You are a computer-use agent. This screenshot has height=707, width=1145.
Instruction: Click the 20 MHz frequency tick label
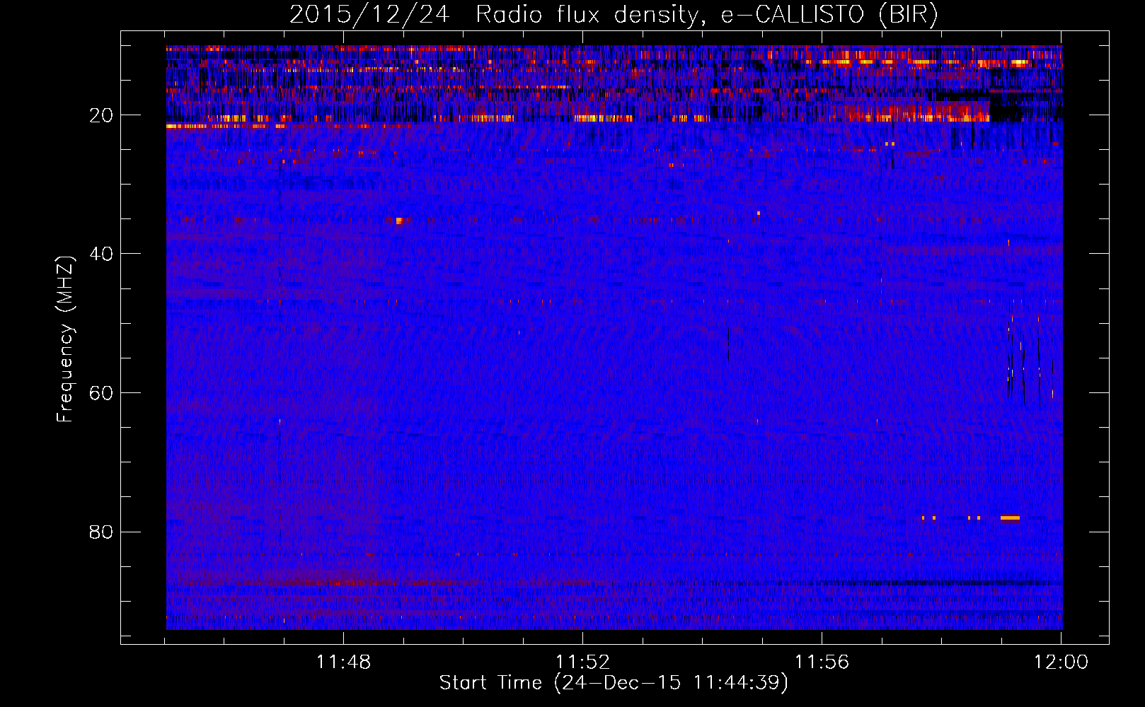click(x=101, y=115)
